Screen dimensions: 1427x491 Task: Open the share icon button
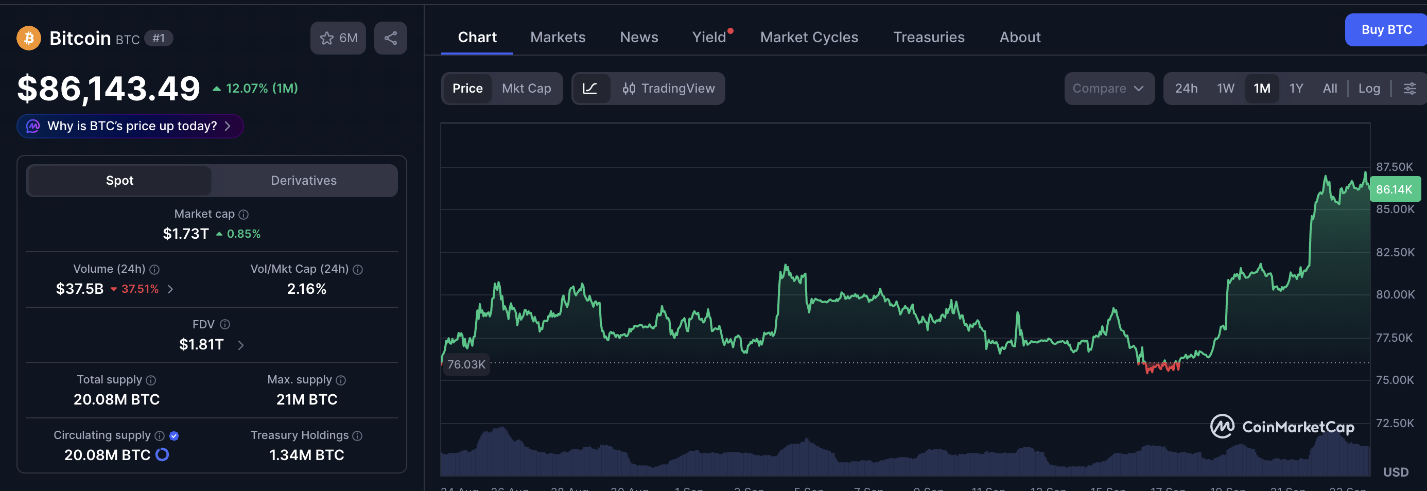pyautogui.click(x=391, y=38)
